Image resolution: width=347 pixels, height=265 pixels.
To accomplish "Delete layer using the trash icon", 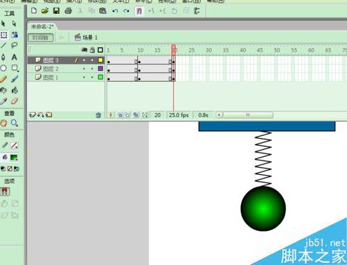I will click(99, 115).
